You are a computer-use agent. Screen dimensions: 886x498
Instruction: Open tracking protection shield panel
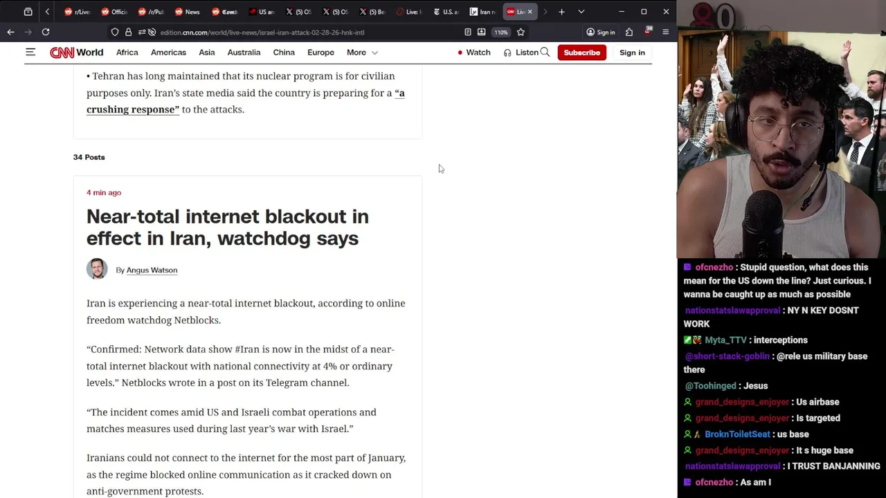click(115, 32)
